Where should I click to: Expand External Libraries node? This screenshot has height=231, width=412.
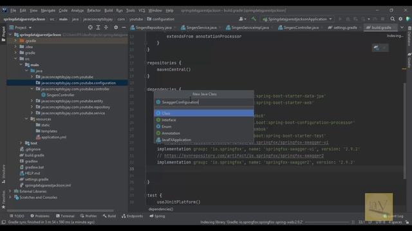[x=10, y=191]
